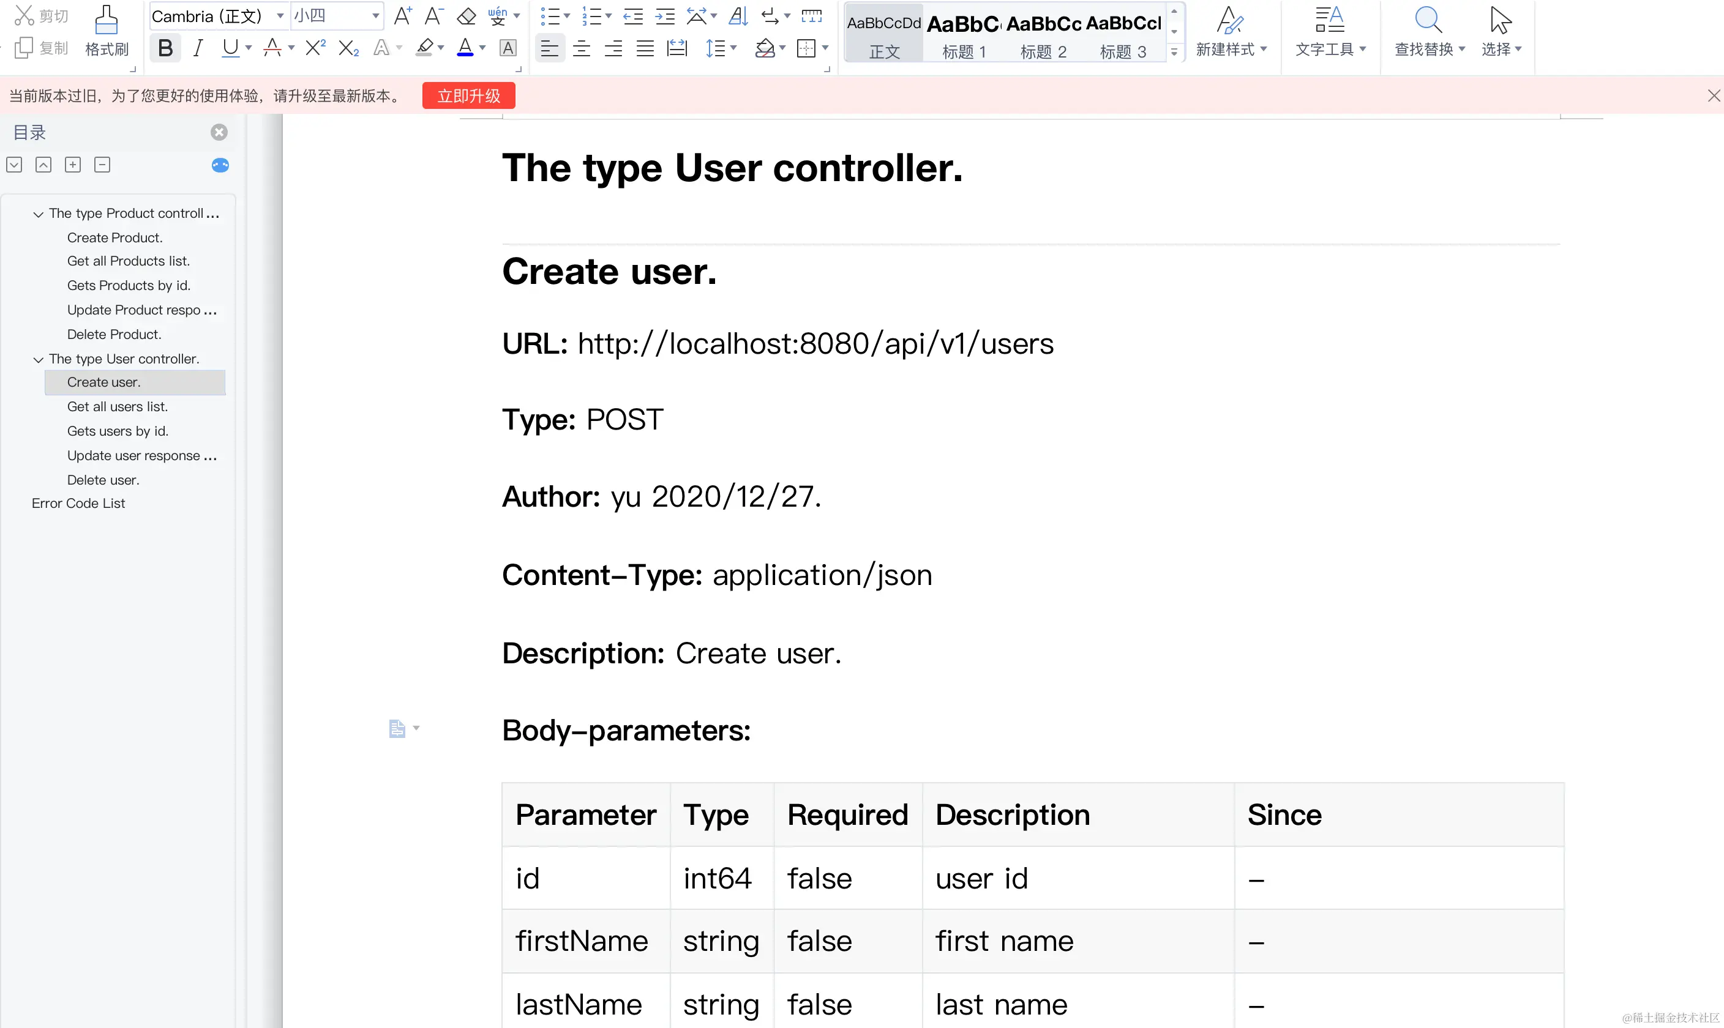Open the font color dropdown arrow

tap(482, 48)
